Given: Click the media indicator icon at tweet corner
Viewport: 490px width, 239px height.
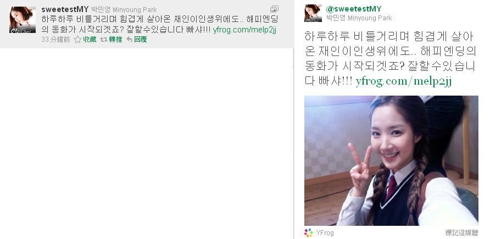Looking at the screenshot, I should [x=274, y=9].
